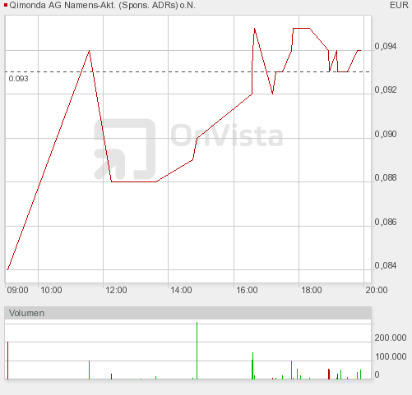Click the red opening volume bar at 09:00
Image resolution: width=412 pixels, height=395 pixels.
click(x=7, y=361)
